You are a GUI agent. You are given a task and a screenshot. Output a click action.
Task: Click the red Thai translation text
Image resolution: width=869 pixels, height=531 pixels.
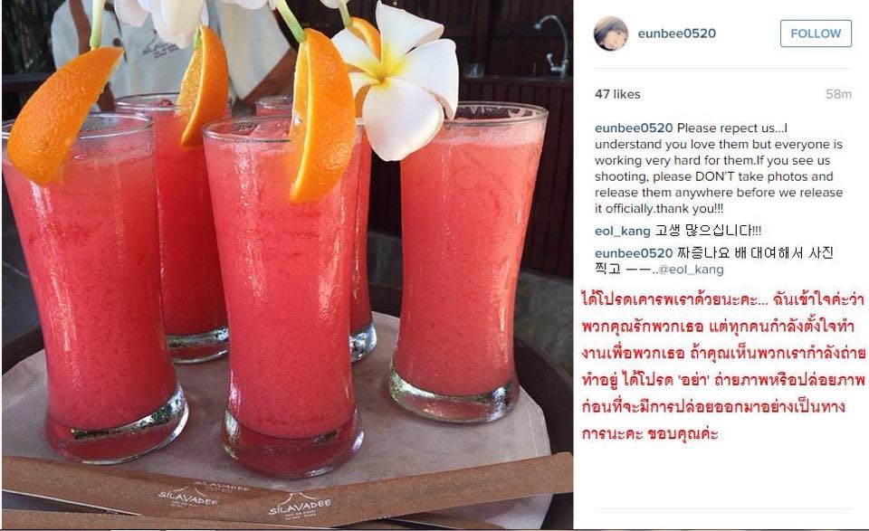[x=722, y=366]
